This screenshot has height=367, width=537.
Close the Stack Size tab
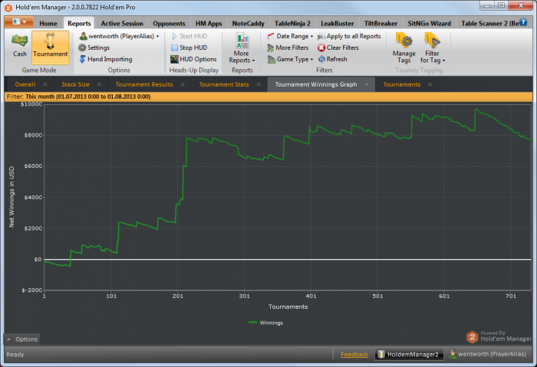[x=99, y=84]
